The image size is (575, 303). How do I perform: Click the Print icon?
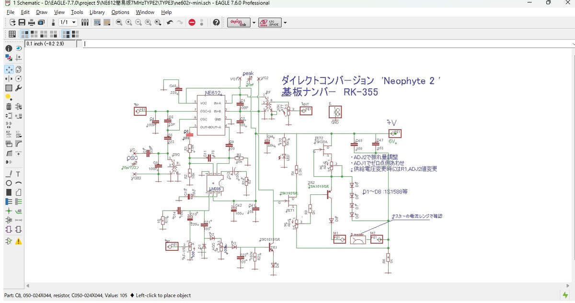(31, 22)
